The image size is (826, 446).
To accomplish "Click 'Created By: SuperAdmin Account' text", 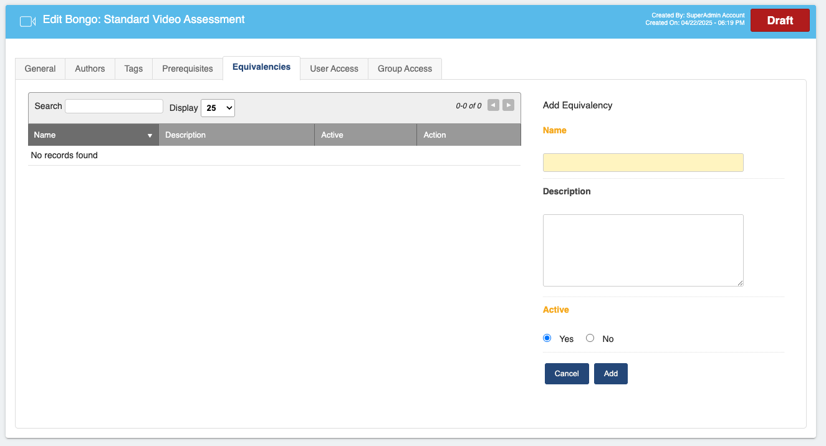I will 698,16.
